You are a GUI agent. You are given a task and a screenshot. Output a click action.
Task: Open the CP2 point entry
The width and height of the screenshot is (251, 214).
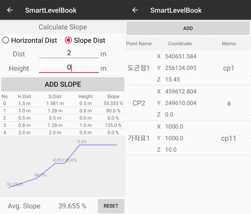pyautogui.click(x=188, y=103)
